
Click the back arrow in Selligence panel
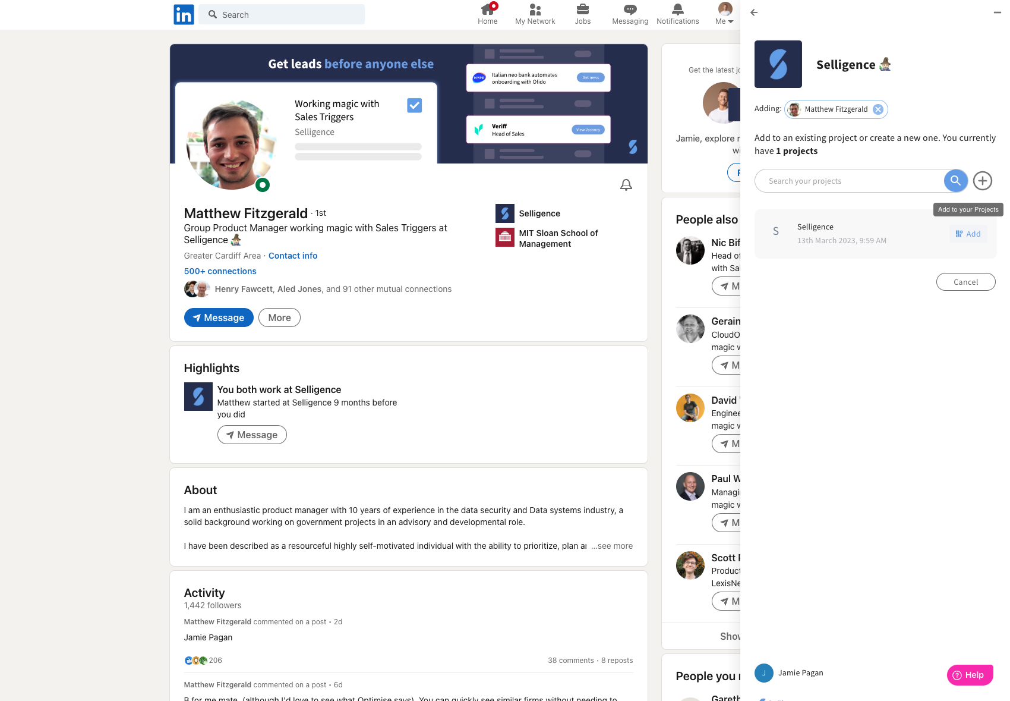(x=754, y=12)
